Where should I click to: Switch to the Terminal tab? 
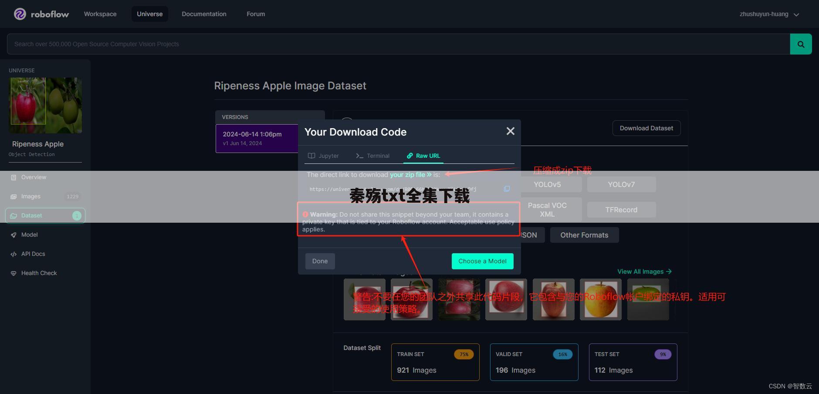[373, 156]
